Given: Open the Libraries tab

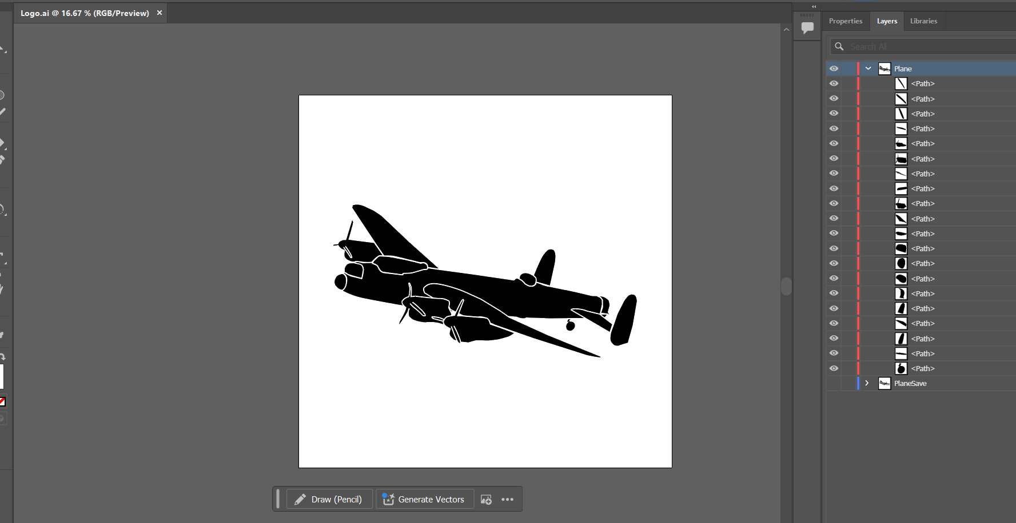Looking at the screenshot, I should coord(923,21).
